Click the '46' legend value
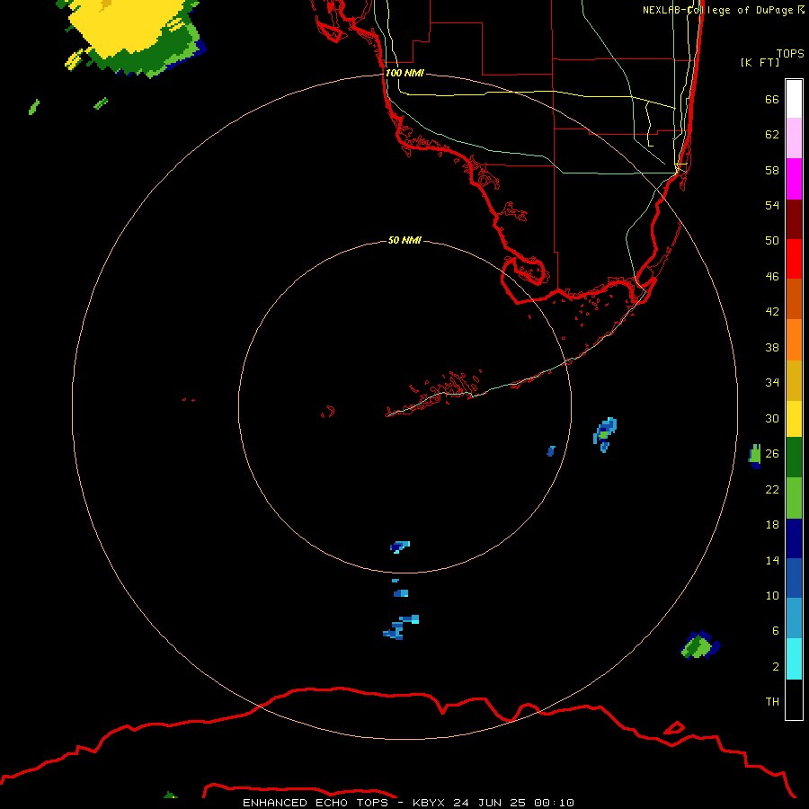This screenshot has width=809, height=809. [x=772, y=277]
